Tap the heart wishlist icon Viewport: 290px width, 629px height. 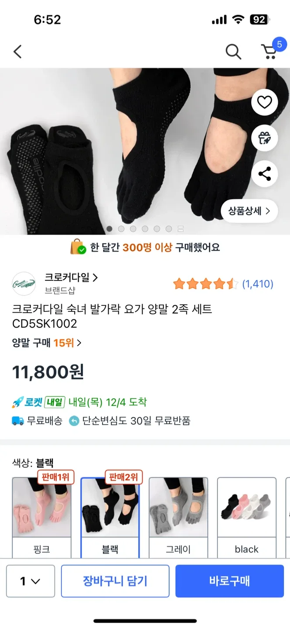[264, 102]
